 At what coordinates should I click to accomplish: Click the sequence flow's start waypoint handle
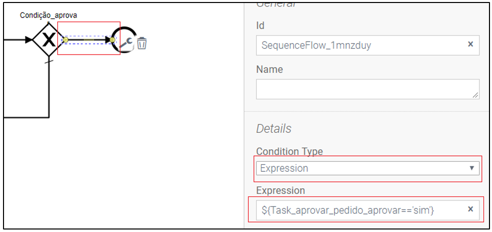tap(65, 40)
